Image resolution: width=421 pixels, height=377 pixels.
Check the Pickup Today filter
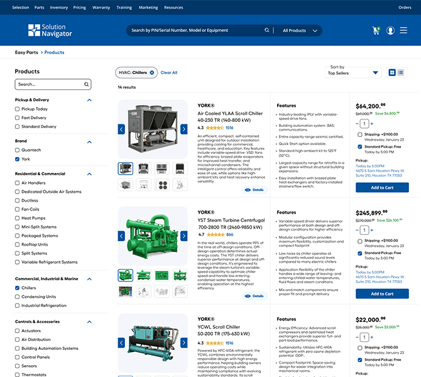[x=17, y=109]
